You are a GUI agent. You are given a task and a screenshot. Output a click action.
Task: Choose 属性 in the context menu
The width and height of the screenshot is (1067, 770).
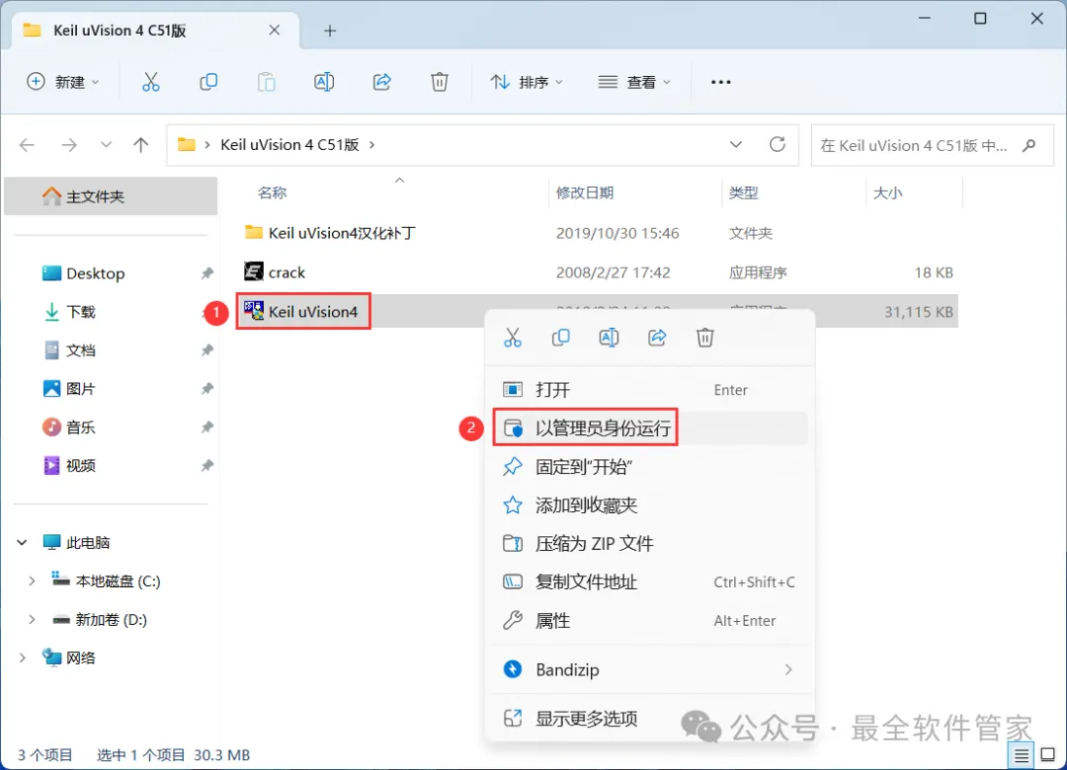(x=650, y=620)
